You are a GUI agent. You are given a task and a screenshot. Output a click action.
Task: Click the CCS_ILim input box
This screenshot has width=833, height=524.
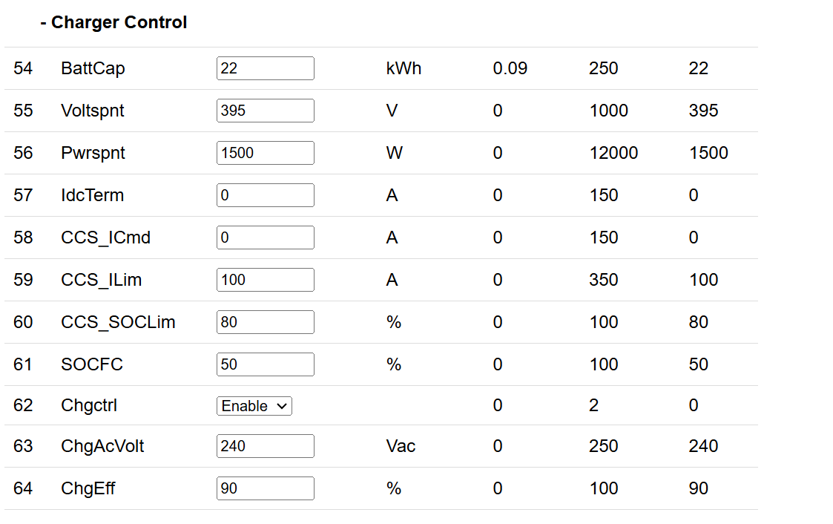point(265,280)
